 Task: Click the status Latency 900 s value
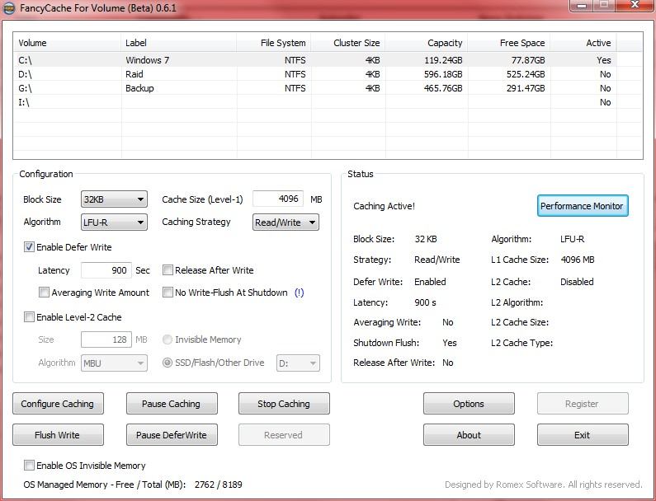[425, 302]
